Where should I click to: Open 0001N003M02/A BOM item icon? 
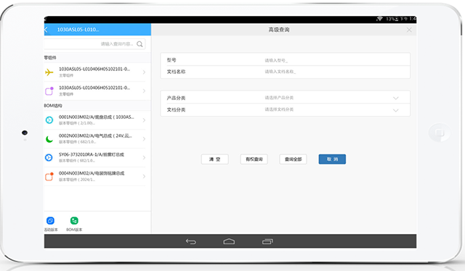(x=49, y=120)
